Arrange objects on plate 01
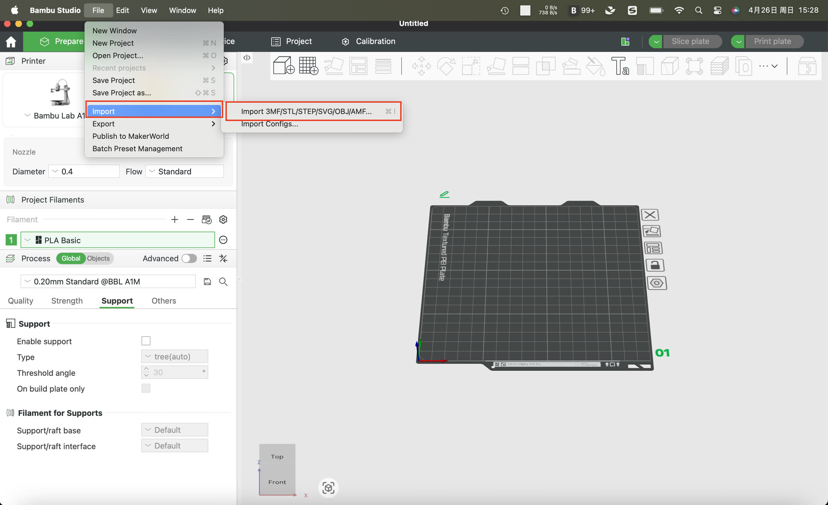Viewport: 828px width, 505px height. pos(653,248)
